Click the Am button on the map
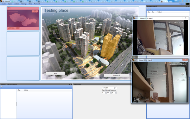 [55, 73]
